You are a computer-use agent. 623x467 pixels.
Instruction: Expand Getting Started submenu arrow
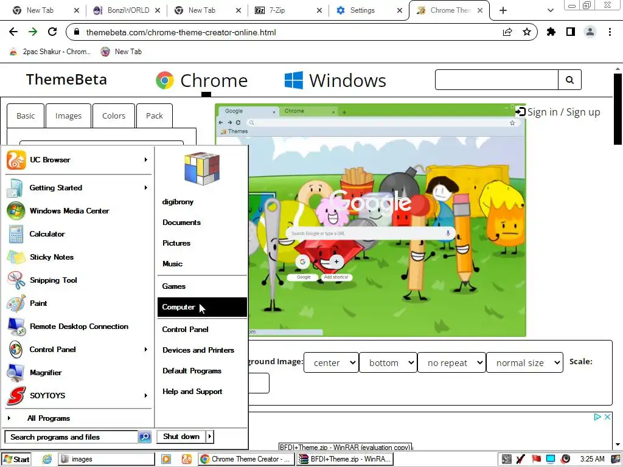[x=146, y=187]
